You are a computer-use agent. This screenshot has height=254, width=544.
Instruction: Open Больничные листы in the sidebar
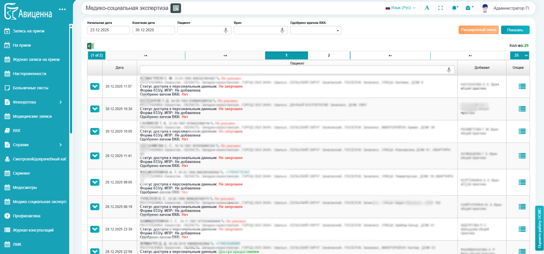tap(30, 88)
